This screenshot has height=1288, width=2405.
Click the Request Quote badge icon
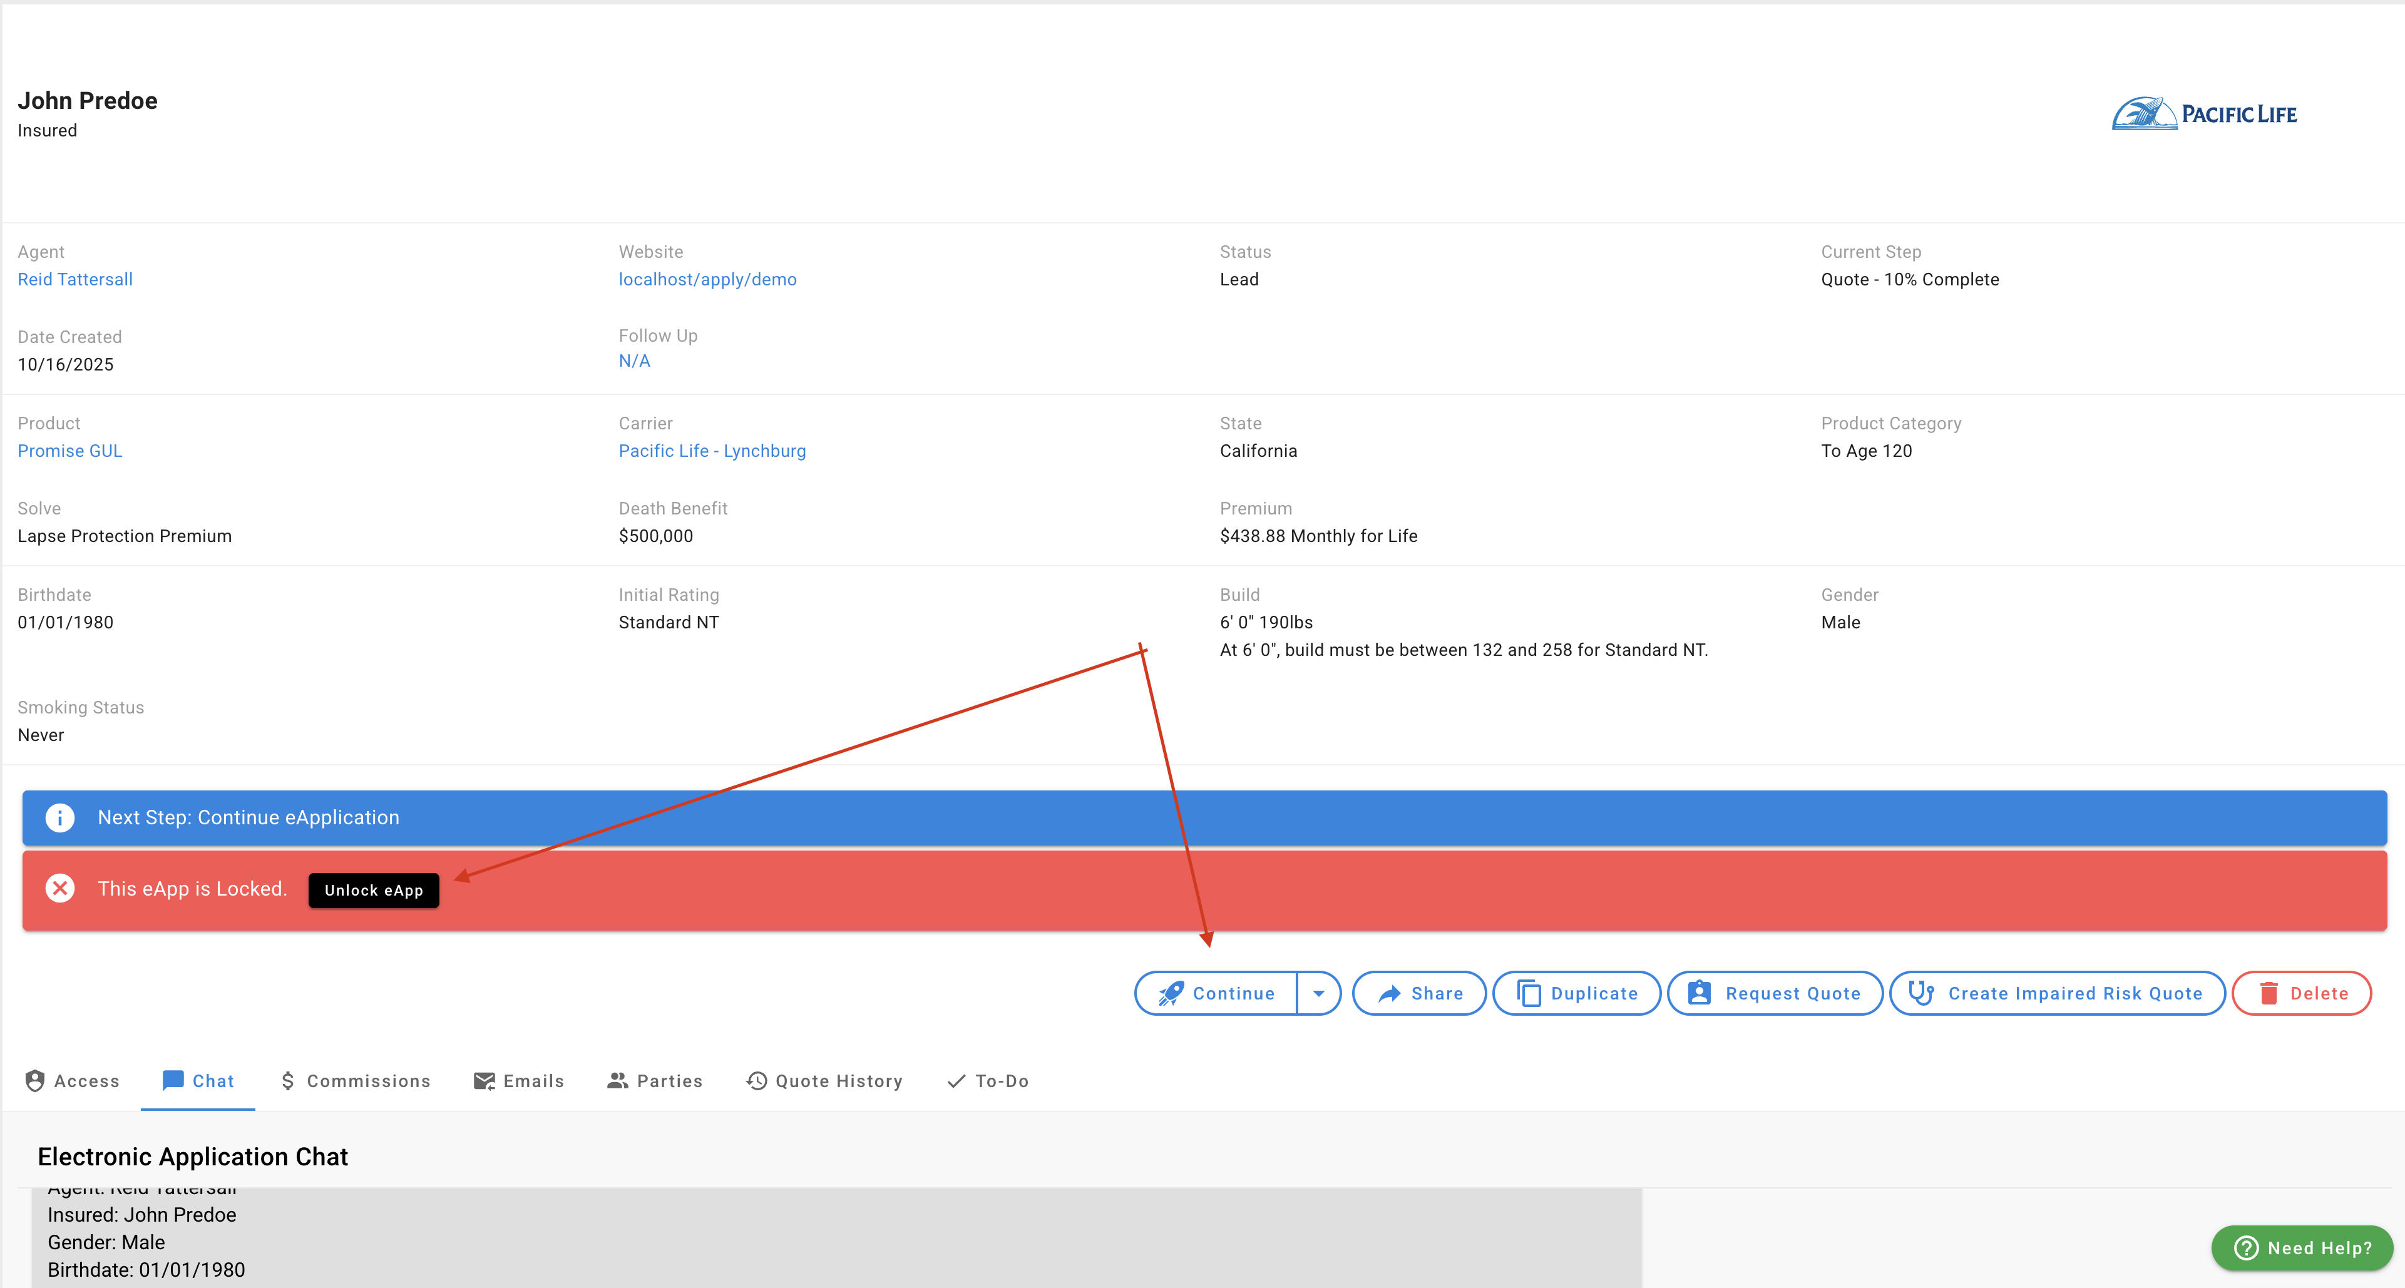(1699, 993)
